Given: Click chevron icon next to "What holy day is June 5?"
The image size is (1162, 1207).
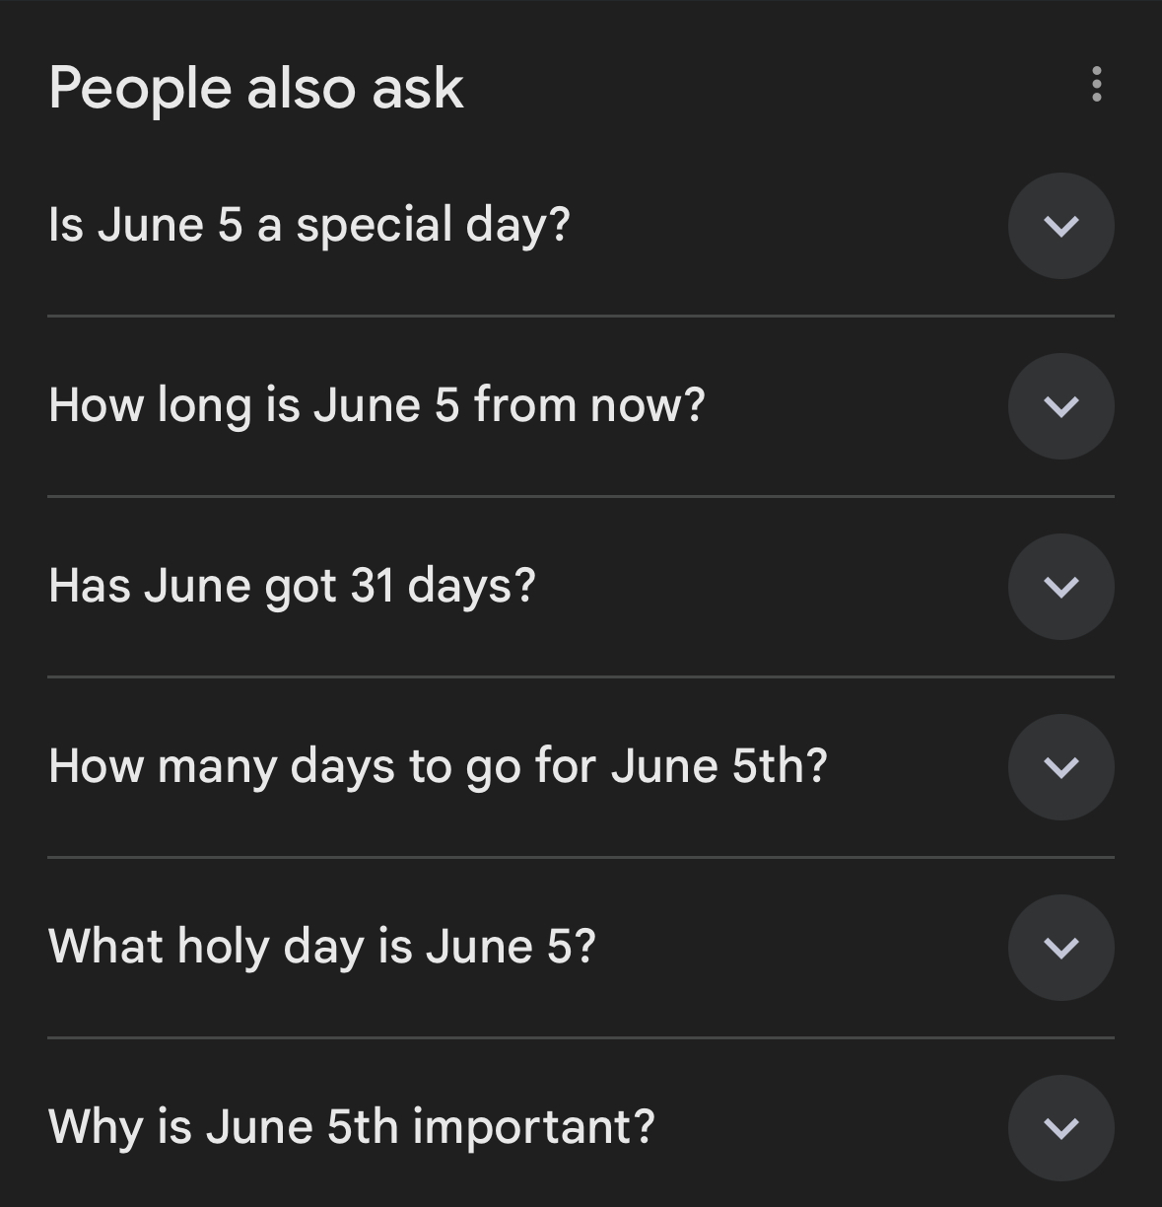Looking at the screenshot, I should coord(1060,948).
